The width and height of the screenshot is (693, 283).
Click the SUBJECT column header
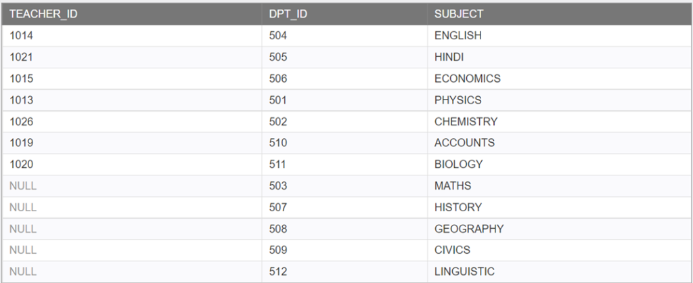pos(560,14)
